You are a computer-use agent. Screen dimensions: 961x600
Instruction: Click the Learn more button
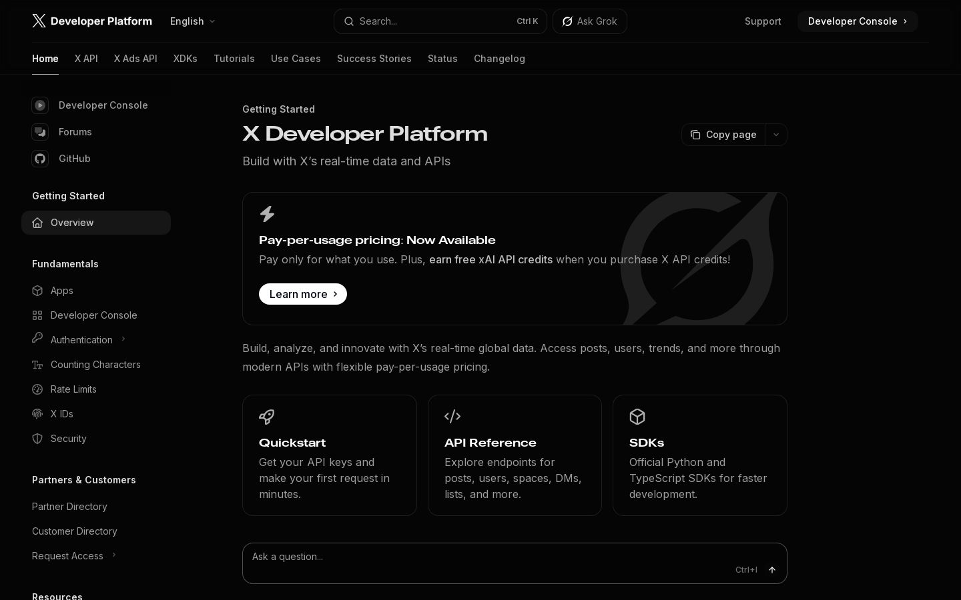[x=303, y=294]
